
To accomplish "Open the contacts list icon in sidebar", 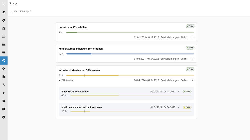I will click(x=4, y=12).
